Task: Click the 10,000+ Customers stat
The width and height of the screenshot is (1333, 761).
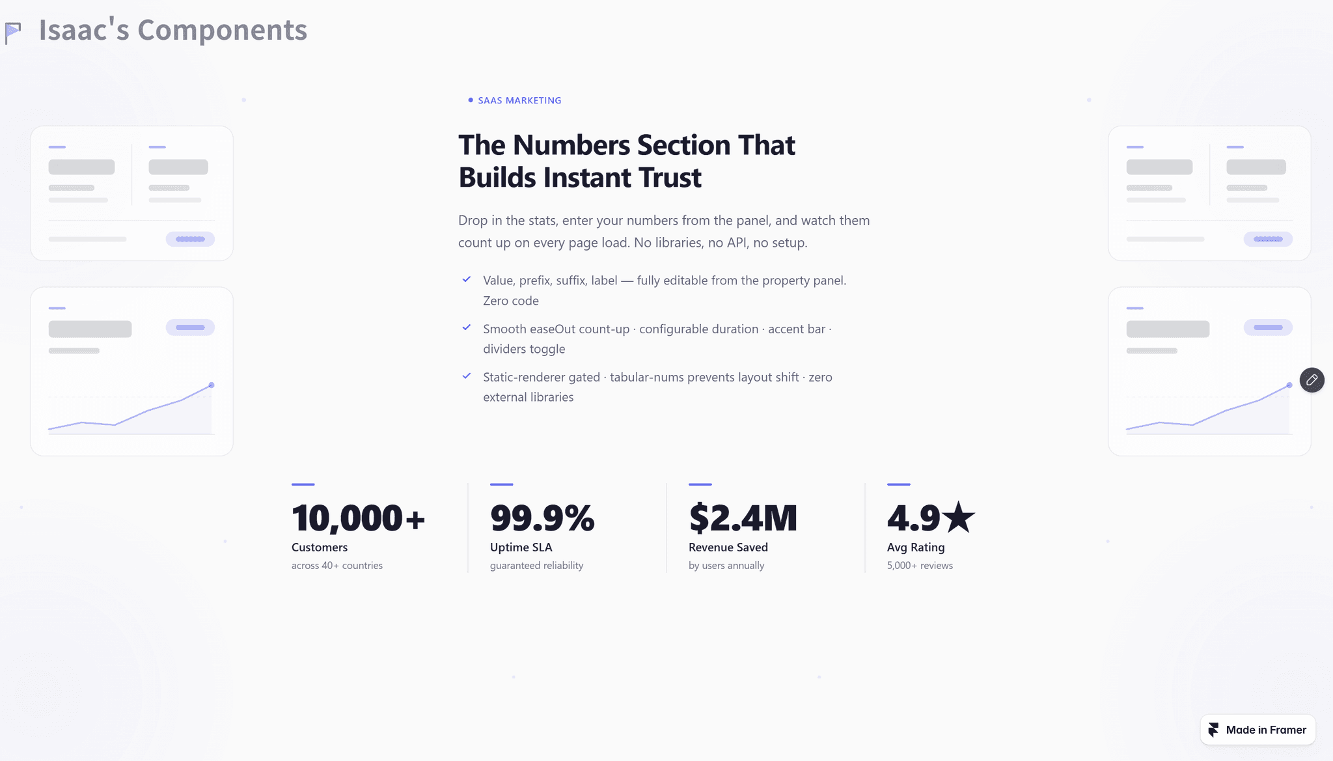Action: pyautogui.click(x=359, y=528)
